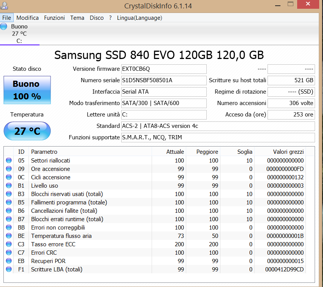Open the Tema menu

point(77,18)
